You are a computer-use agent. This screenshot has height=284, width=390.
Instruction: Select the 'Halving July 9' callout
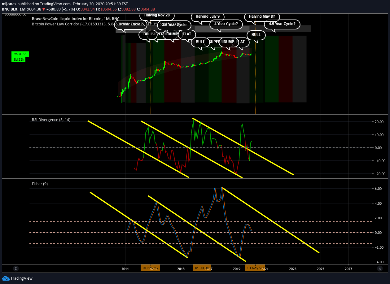click(208, 16)
